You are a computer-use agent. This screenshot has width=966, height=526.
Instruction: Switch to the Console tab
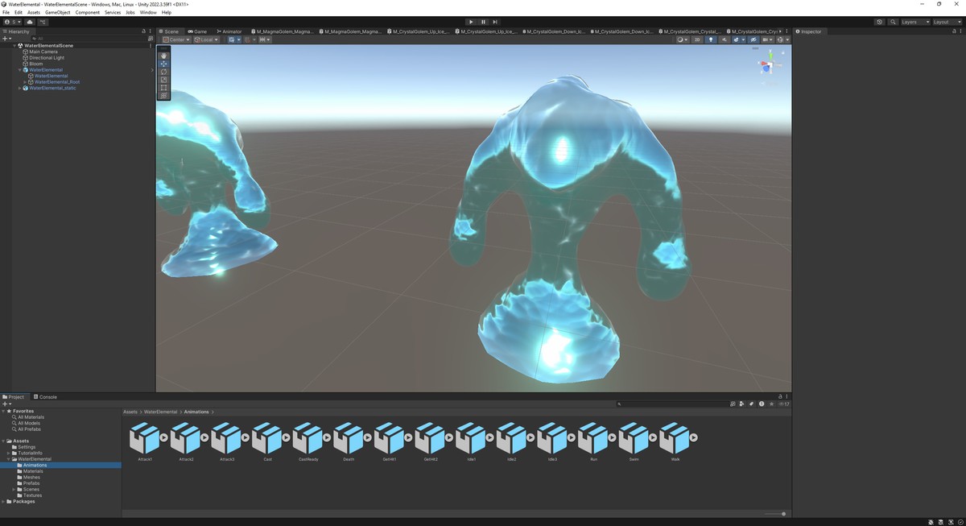point(45,397)
